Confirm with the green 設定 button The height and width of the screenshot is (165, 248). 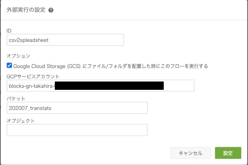point(228,153)
